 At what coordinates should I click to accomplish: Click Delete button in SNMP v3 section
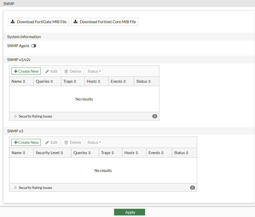click(73, 143)
